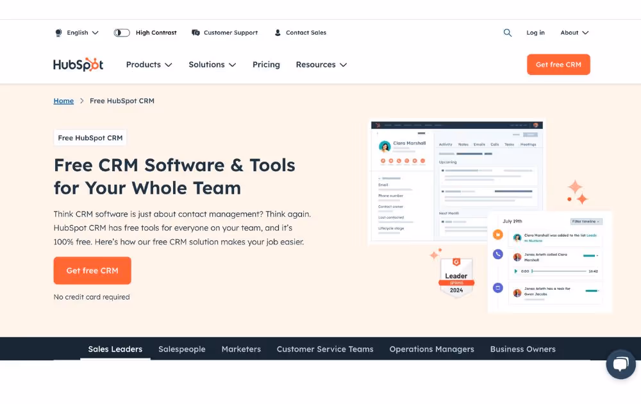
Task: Go to Home via breadcrumb link
Action: click(x=63, y=101)
